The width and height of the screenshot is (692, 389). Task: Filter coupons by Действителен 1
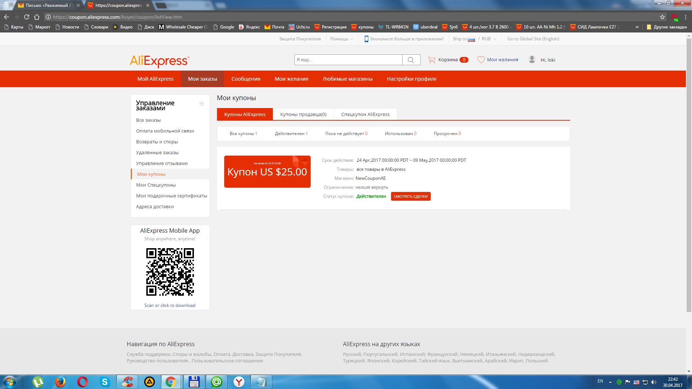(291, 134)
